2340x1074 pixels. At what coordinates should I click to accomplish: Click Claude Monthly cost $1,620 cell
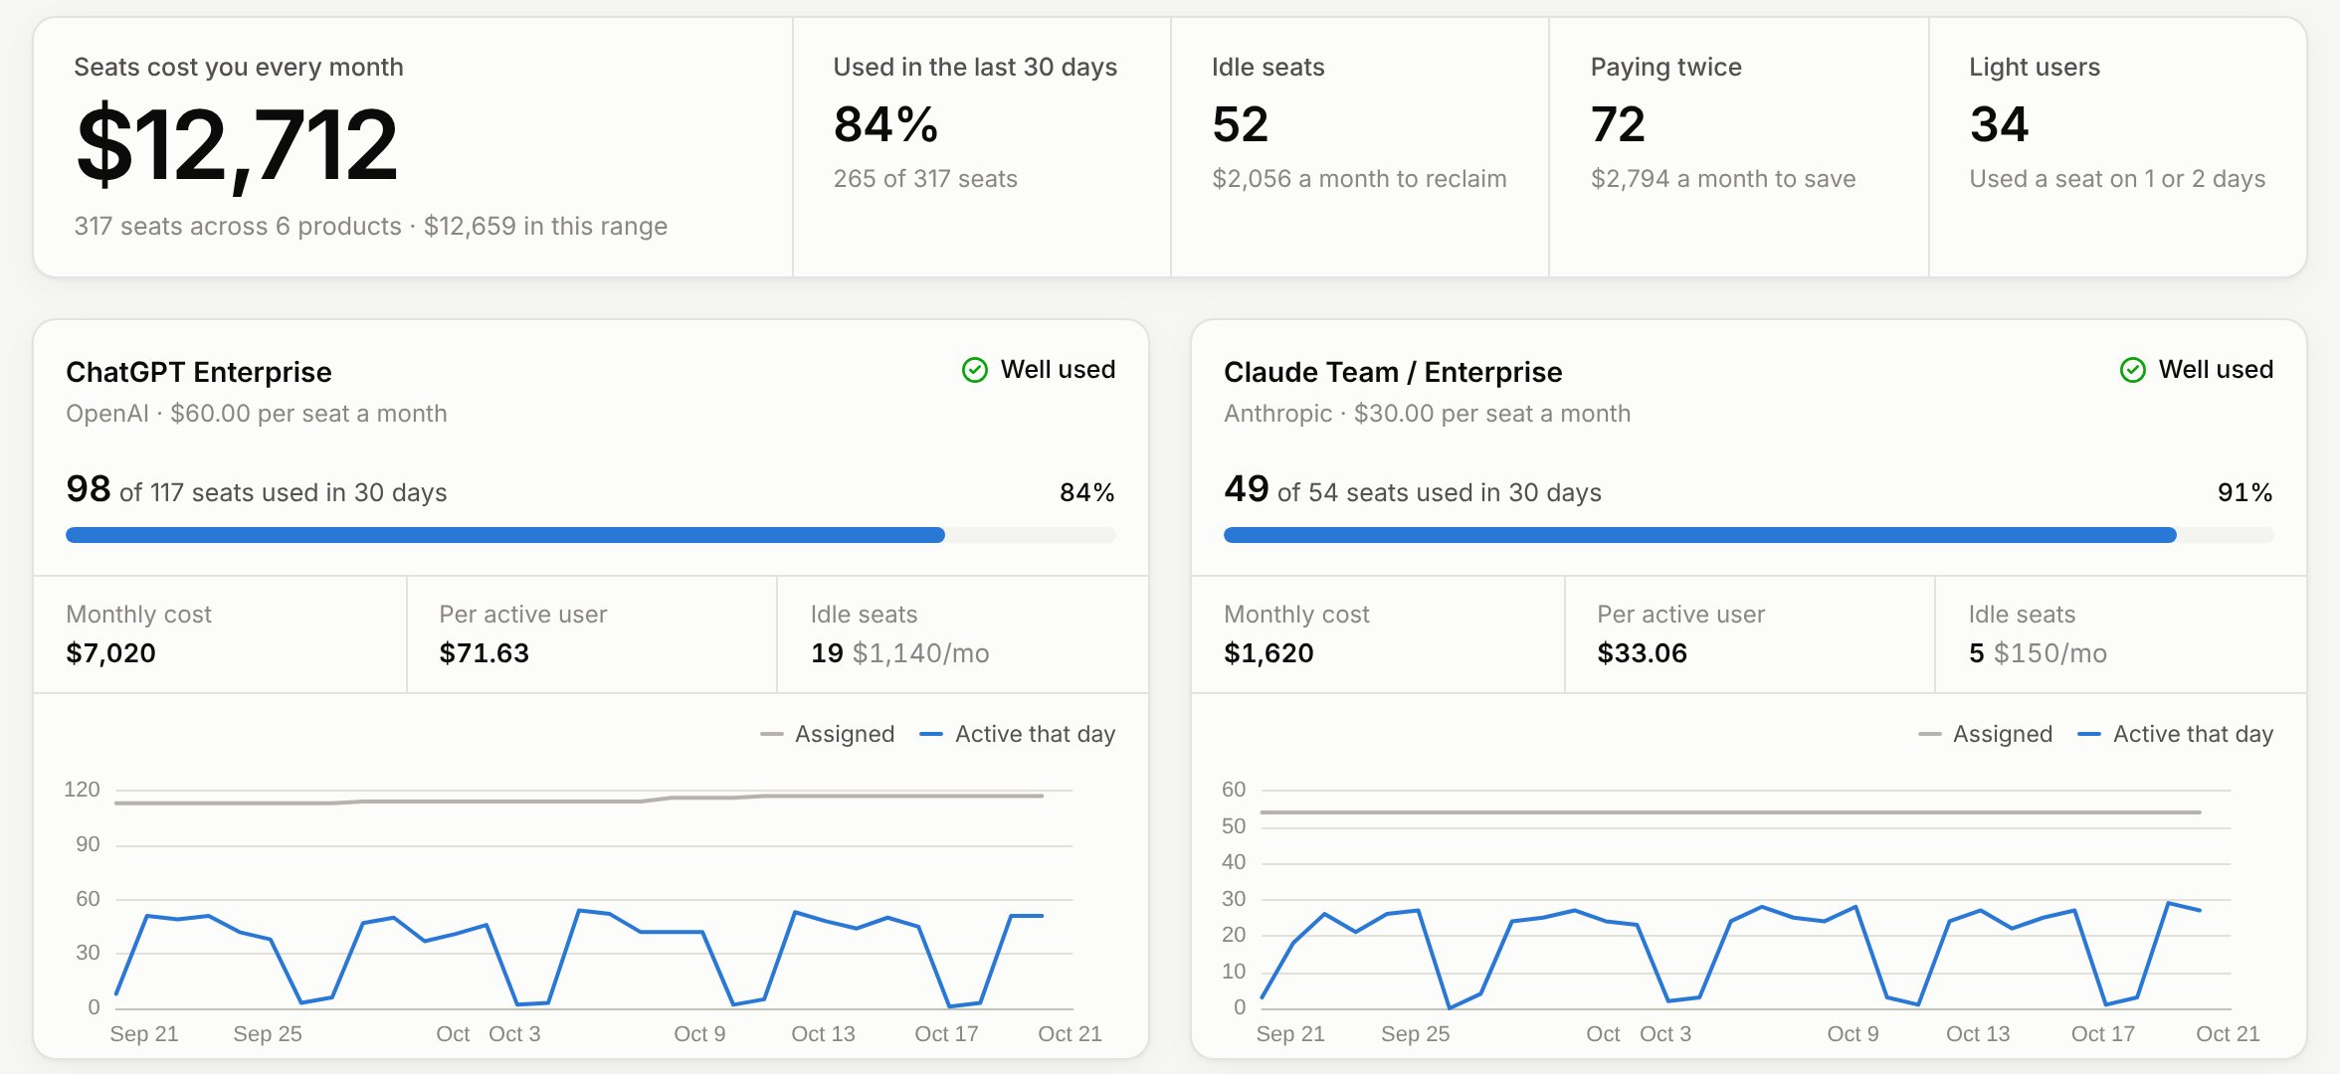(1378, 634)
